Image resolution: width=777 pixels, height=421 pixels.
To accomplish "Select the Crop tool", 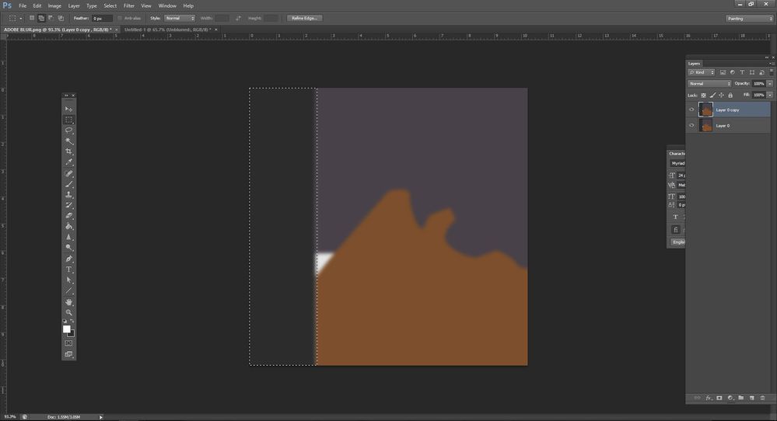I will pos(69,151).
